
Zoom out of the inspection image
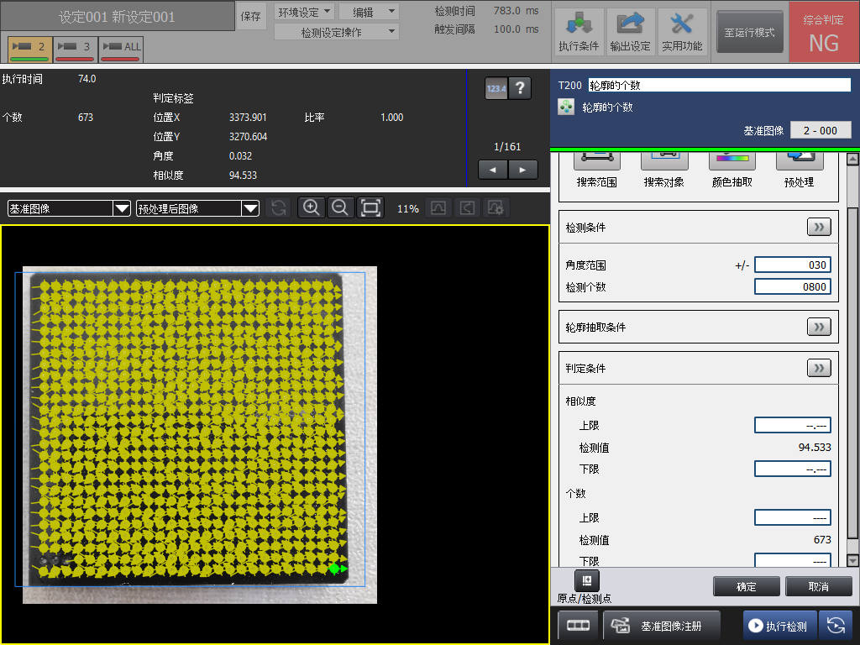pyautogui.click(x=340, y=208)
